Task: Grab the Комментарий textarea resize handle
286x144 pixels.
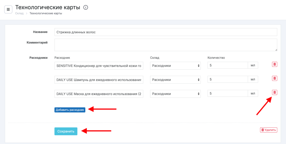Action: click(276, 50)
